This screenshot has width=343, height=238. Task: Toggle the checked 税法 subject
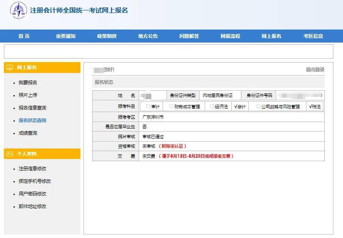(x=315, y=107)
